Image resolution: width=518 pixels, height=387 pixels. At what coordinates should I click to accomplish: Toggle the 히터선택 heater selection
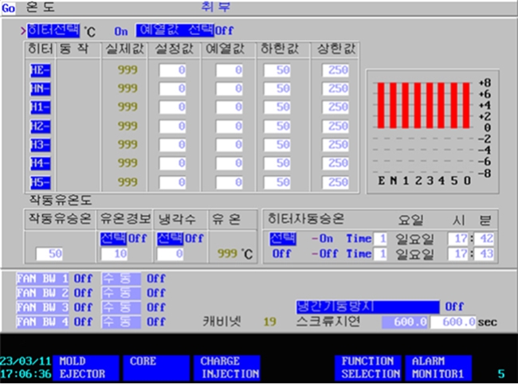click(53, 30)
